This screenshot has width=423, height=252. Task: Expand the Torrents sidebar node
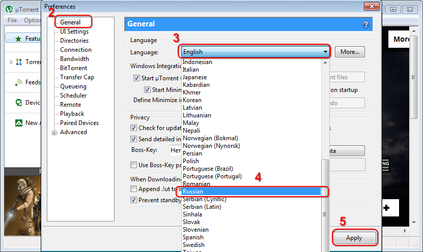tap(11, 62)
